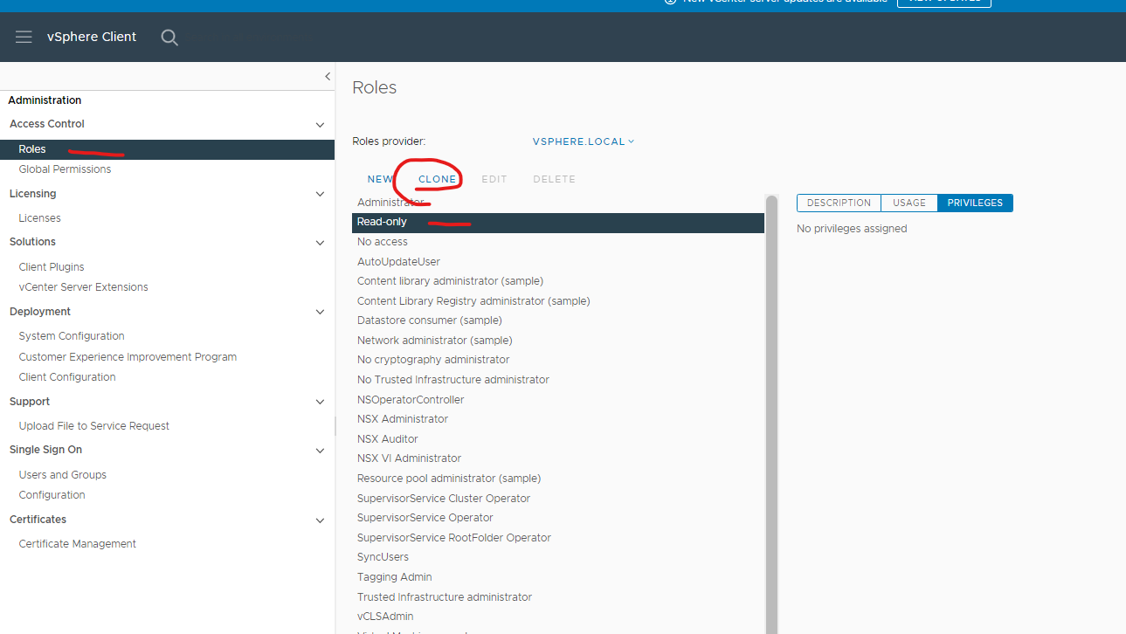Viewport: 1126px width, 634px height.
Task: Switch to the Usage tab
Action: click(909, 203)
